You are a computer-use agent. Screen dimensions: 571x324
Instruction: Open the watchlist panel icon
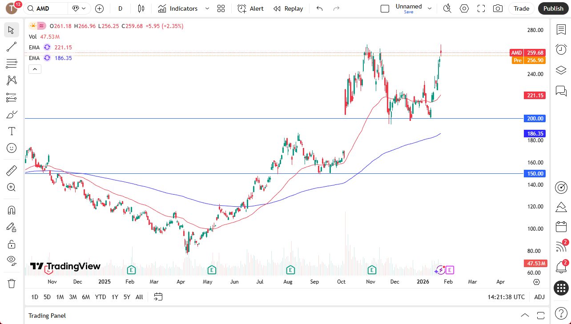pyautogui.click(x=561, y=29)
